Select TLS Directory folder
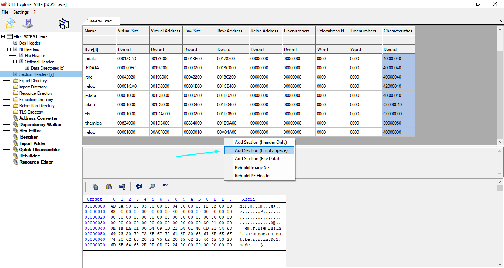 (31, 112)
